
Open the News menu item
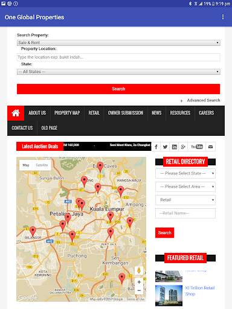tap(156, 113)
